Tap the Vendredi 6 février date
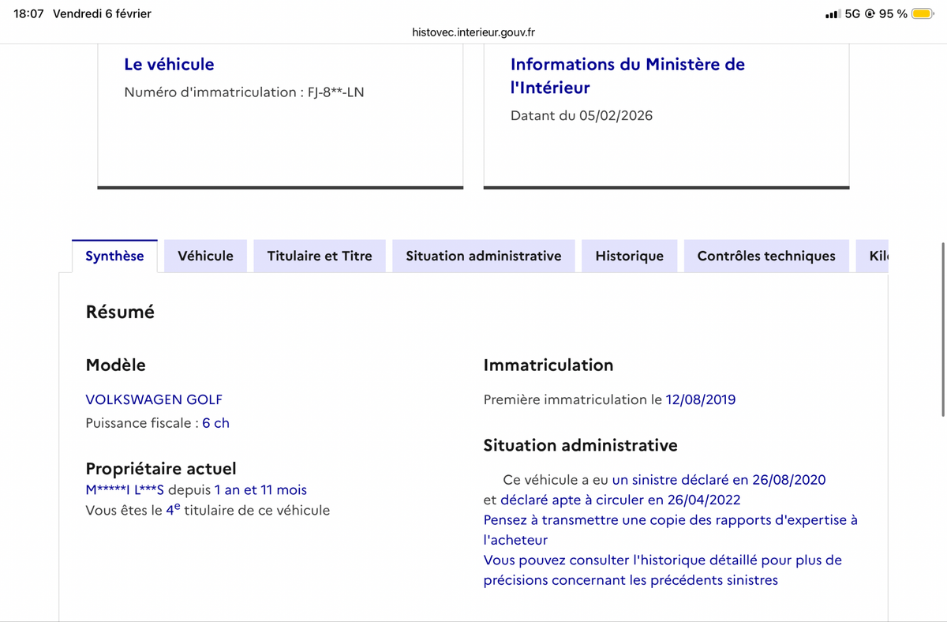This screenshot has height=622, width=947. 102,13
